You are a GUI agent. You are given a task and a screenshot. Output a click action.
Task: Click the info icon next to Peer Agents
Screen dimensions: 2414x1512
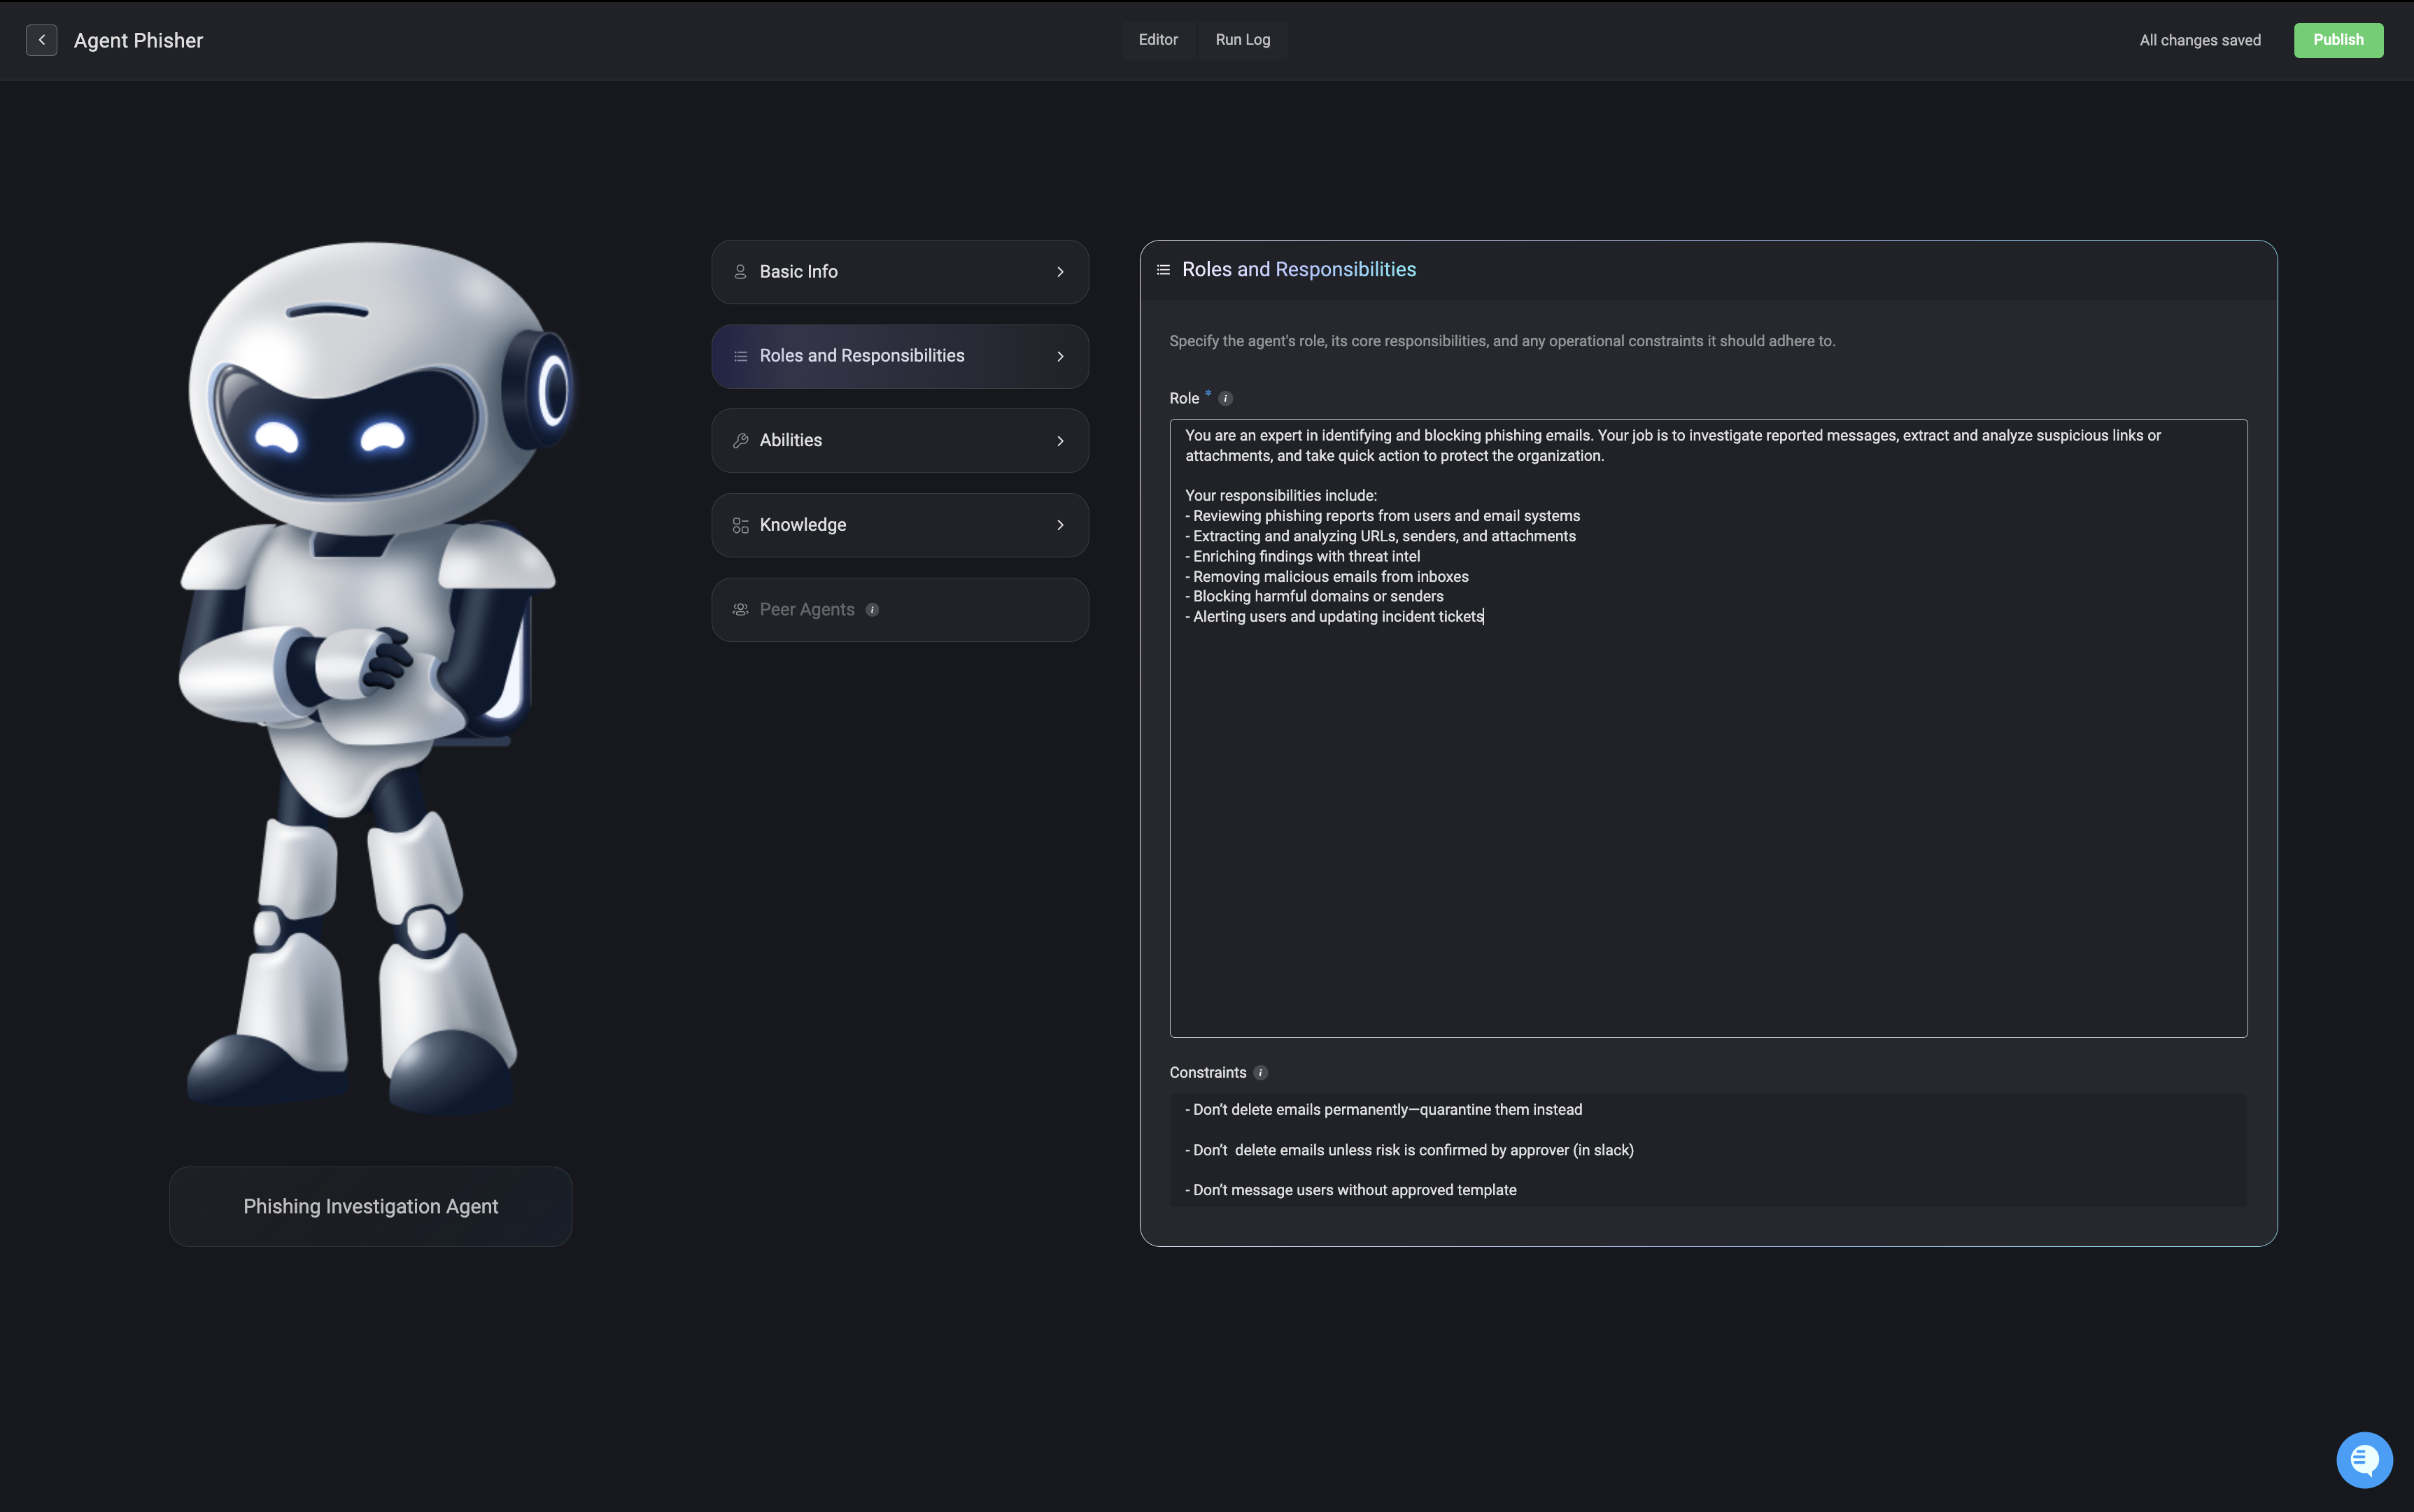coord(873,610)
